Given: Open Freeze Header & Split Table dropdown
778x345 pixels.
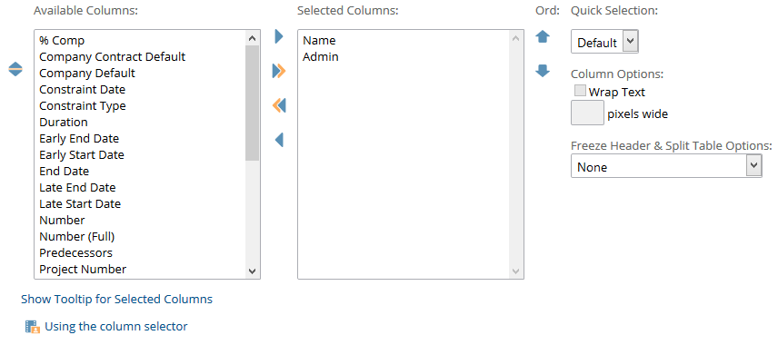Looking at the screenshot, I should coord(666,166).
